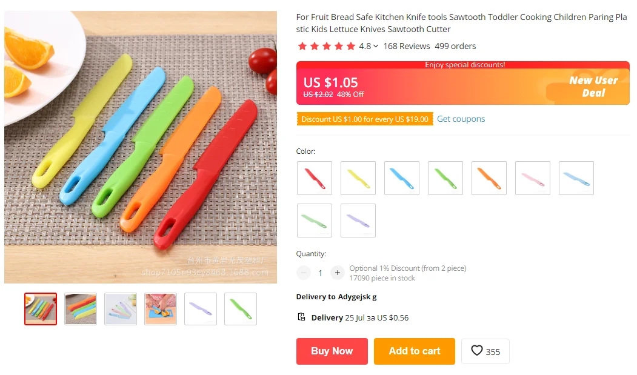Expand the 4.8 rating breakdown chevron
This screenshot has height=375, width=637.
tap(376, 46)
